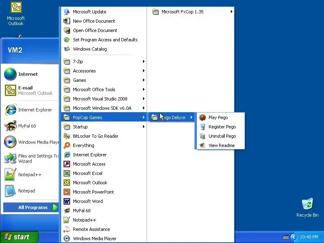Click the Microsoft Access icon
324x243 pixels.
67,164
